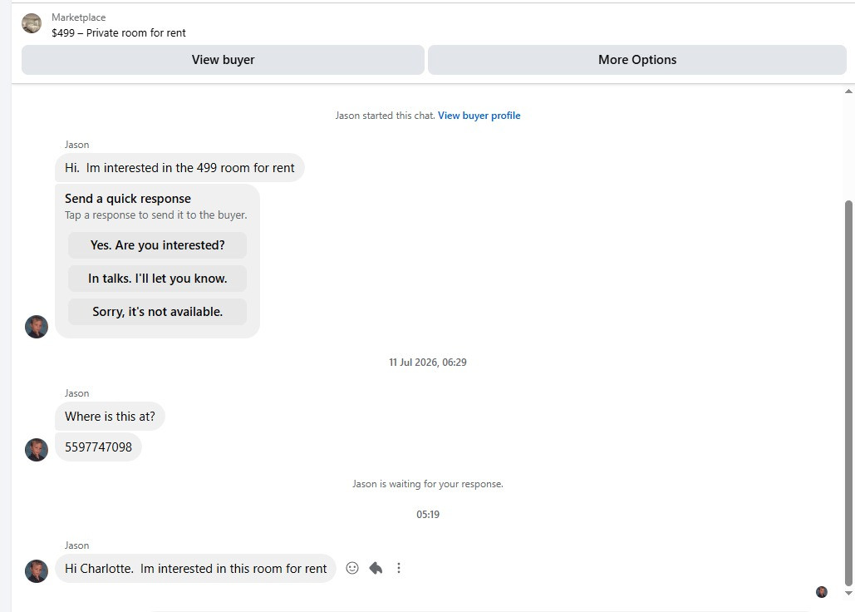This screenshot has height=612, width=855.
Task: Send Sorry, it's not available. response
Action: pos(157,312)
